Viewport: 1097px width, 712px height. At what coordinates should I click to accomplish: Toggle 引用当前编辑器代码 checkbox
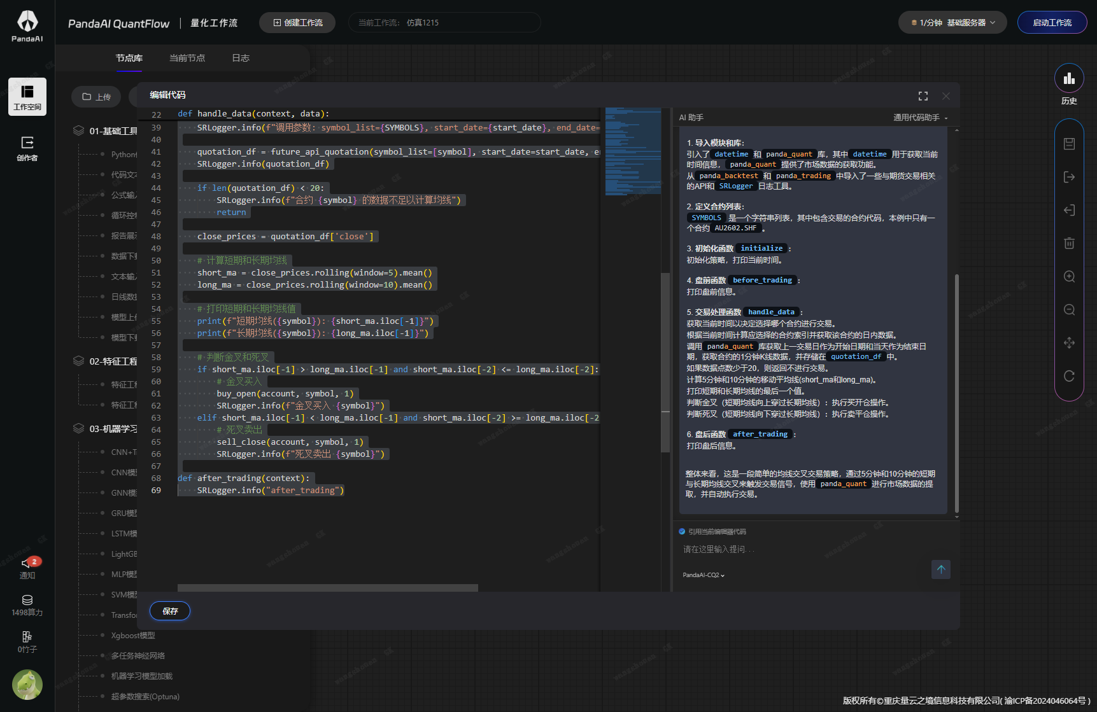(x=682, y=531)
